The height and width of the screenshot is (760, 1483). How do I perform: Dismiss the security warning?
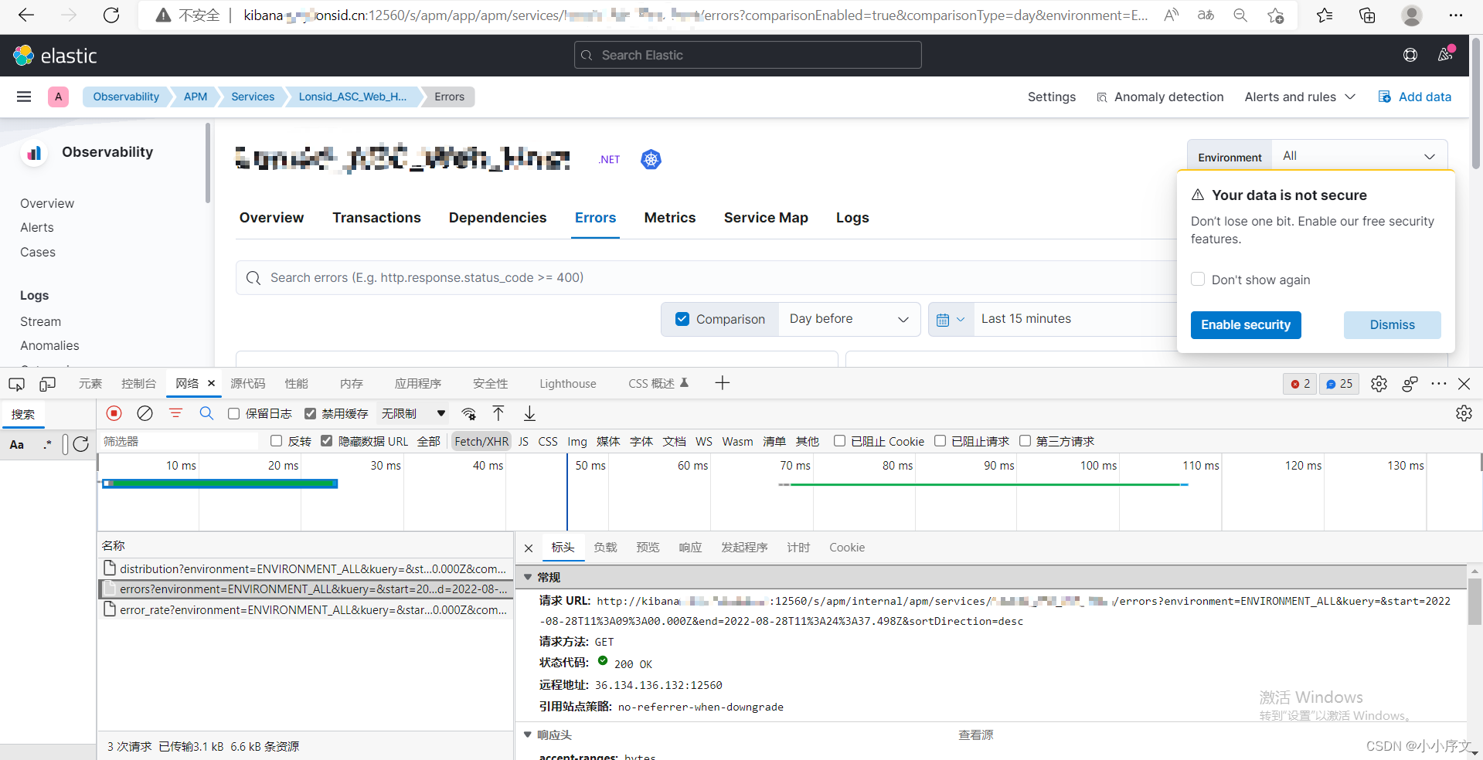click(1392, 325)
